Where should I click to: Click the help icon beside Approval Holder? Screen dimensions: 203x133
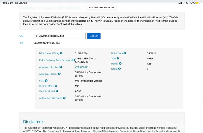[59, 74]
